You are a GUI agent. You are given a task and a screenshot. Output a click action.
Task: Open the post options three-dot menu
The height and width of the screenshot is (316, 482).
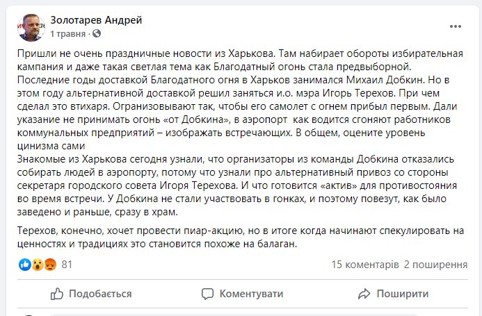[x=456, y=26]
